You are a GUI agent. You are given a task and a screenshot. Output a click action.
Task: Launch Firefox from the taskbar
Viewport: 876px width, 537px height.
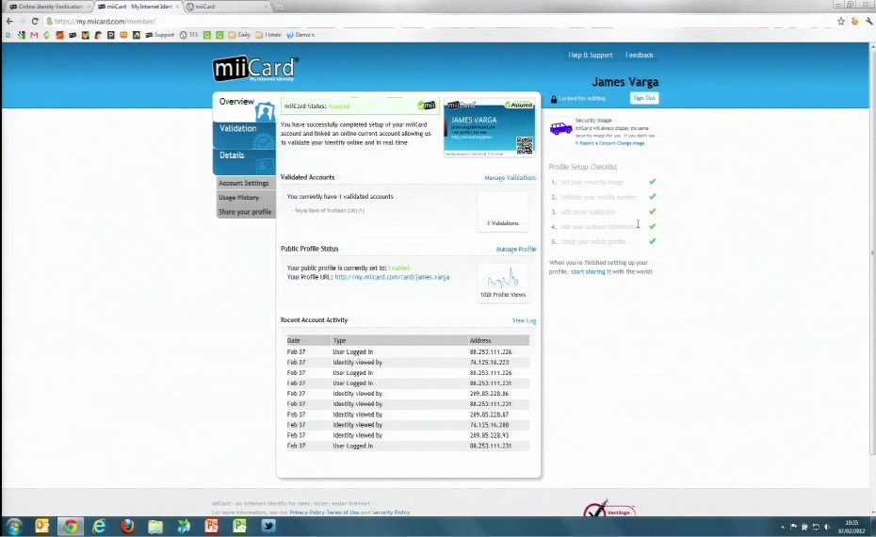point(127,527)
